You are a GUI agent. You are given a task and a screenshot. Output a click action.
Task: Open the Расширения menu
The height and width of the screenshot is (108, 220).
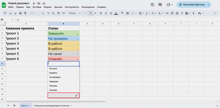tap(88, 7)
